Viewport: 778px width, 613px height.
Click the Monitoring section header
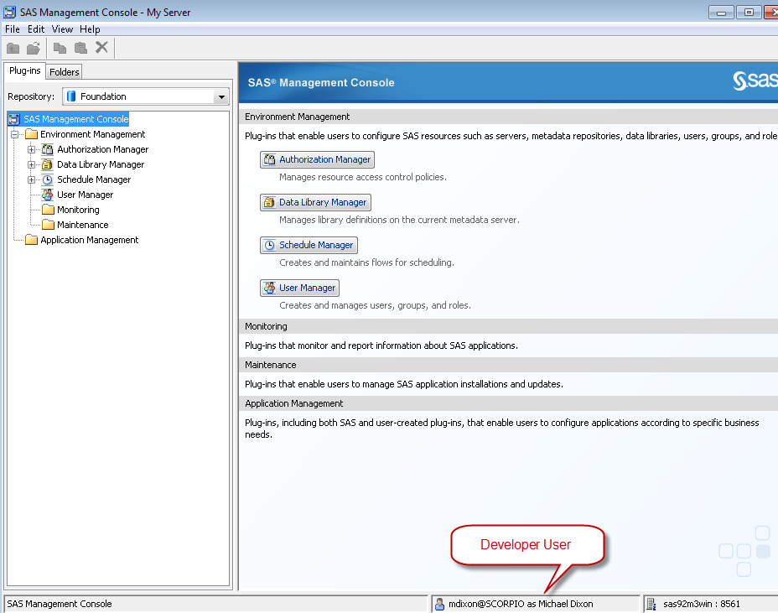(509, 326)
